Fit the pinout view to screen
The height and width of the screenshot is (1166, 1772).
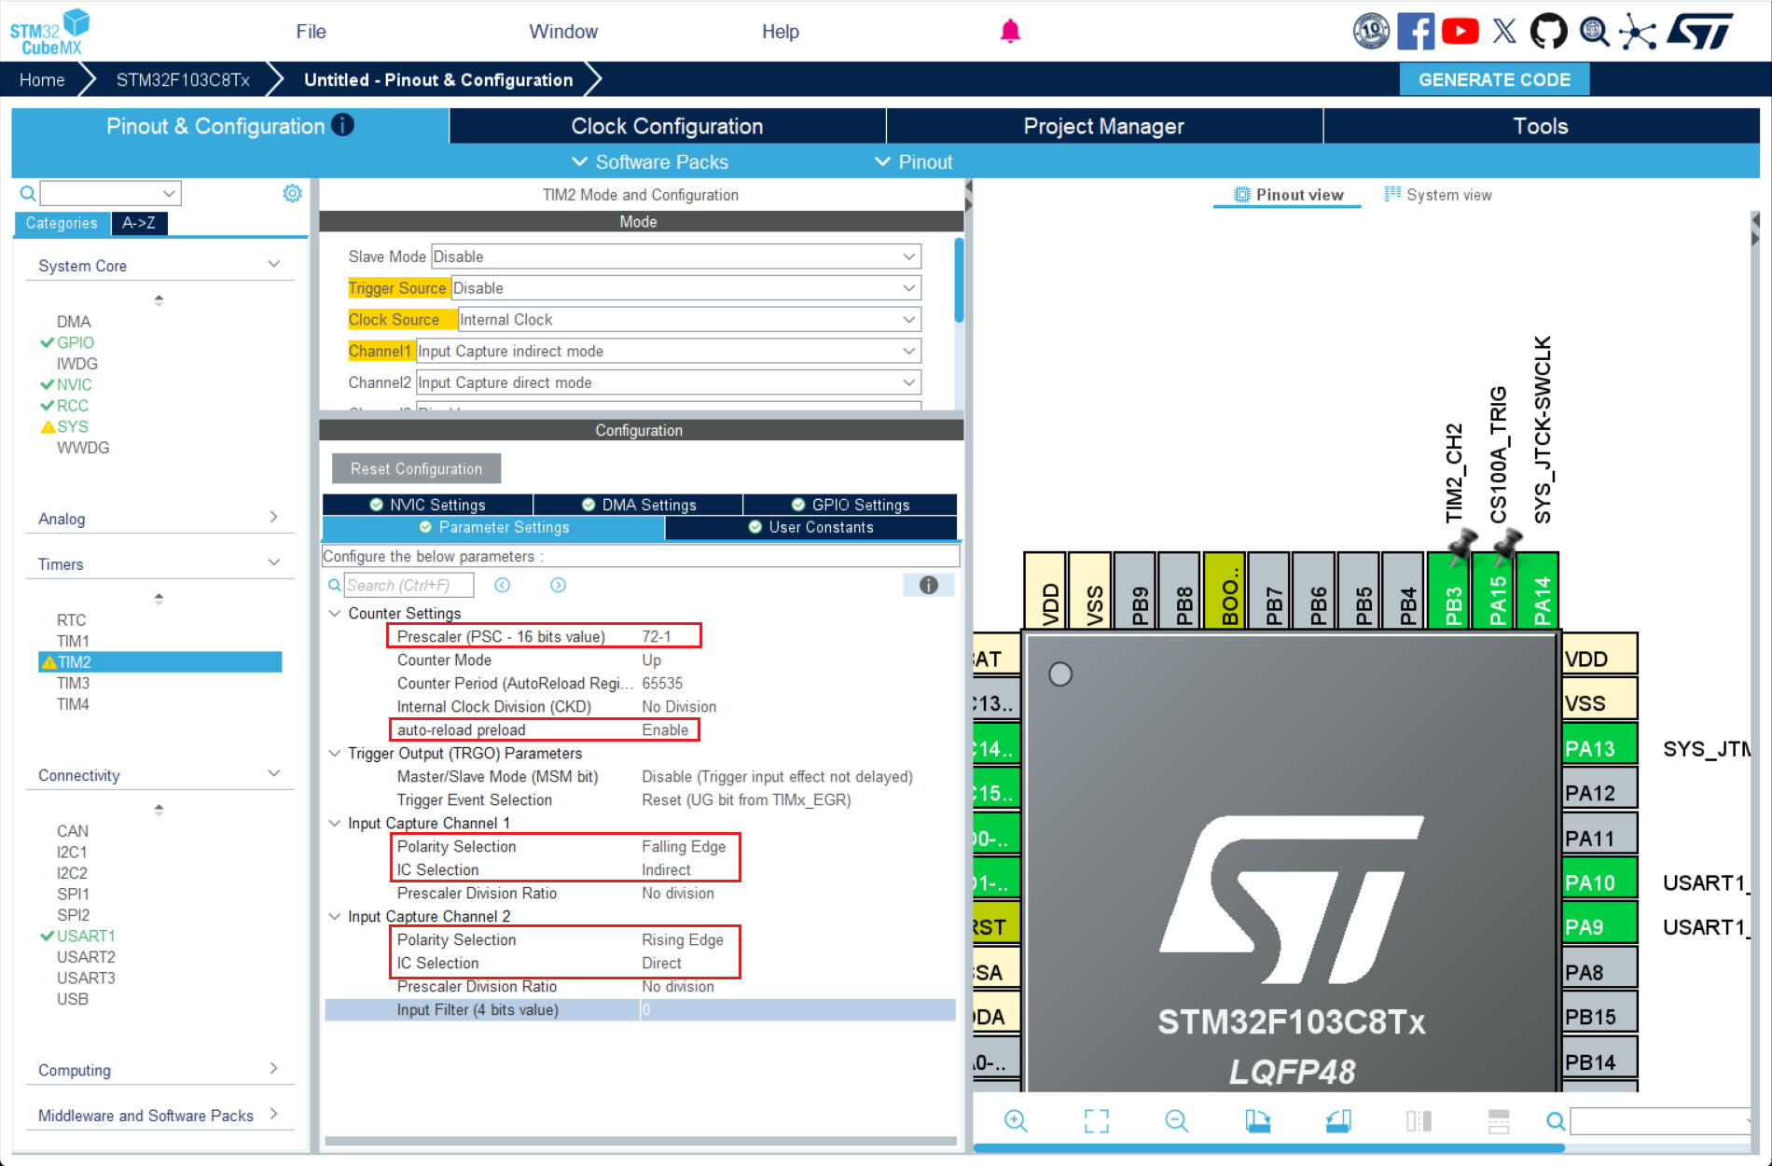1097,1120
